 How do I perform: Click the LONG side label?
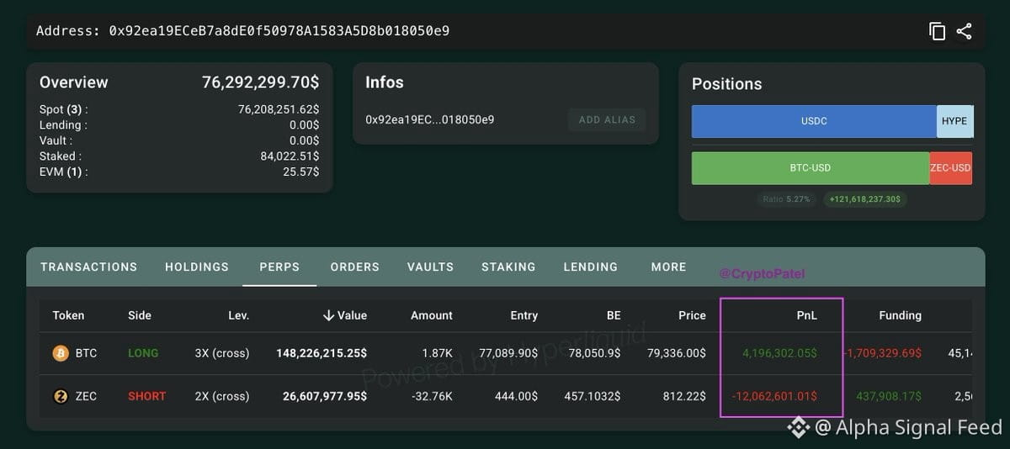tap(143, 353)
